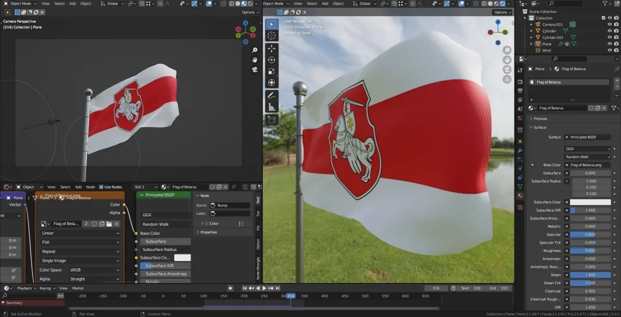Open the Linear interpolation dropdown in image node

tap(80, 233)
